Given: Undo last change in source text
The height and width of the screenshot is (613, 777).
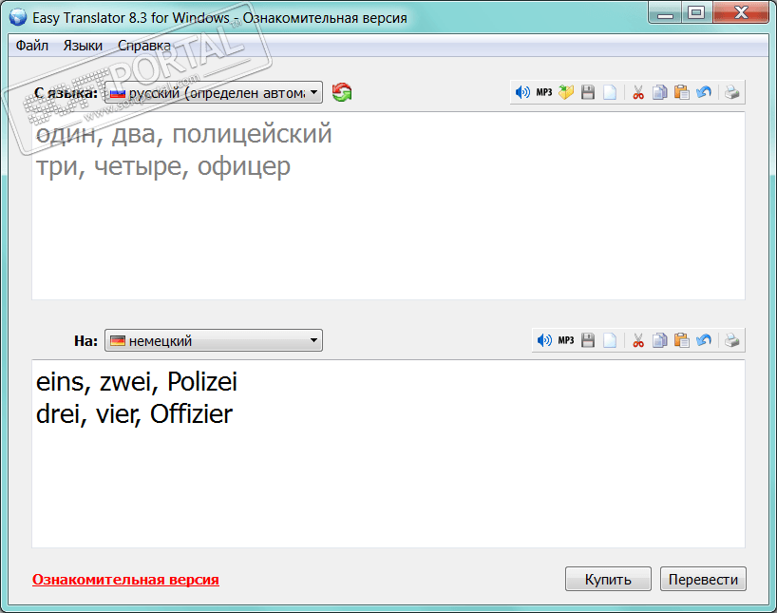Looking at the screenshot, I should 704,92.
